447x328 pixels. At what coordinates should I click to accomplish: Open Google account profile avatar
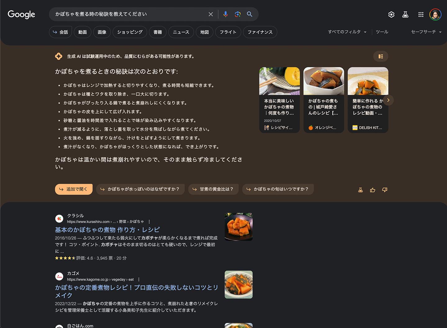(x=435, y=15)
